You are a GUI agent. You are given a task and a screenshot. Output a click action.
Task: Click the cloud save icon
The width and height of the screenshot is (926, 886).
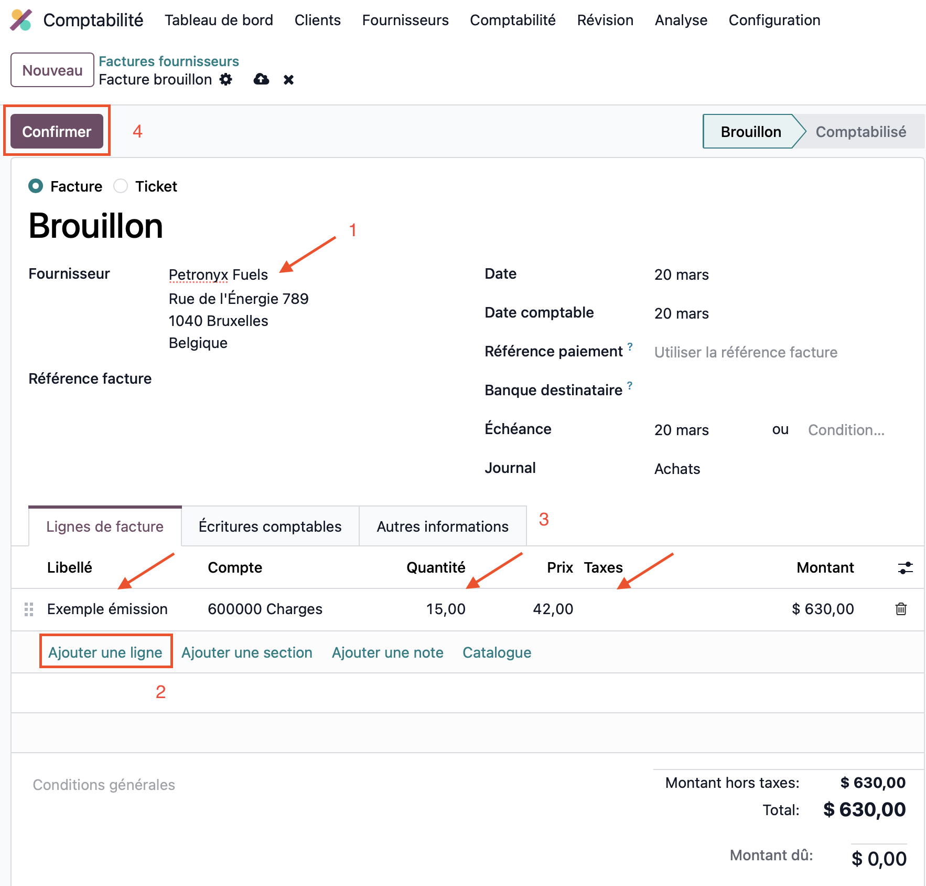pyautogui.click(x=261, y=79)
